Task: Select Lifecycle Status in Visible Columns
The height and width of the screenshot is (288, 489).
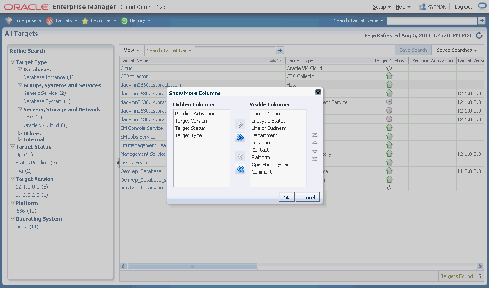Action: 269,121
